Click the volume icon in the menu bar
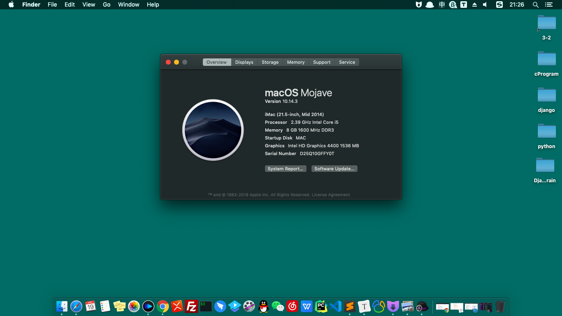562x316 pixels. tap(485, 5)
